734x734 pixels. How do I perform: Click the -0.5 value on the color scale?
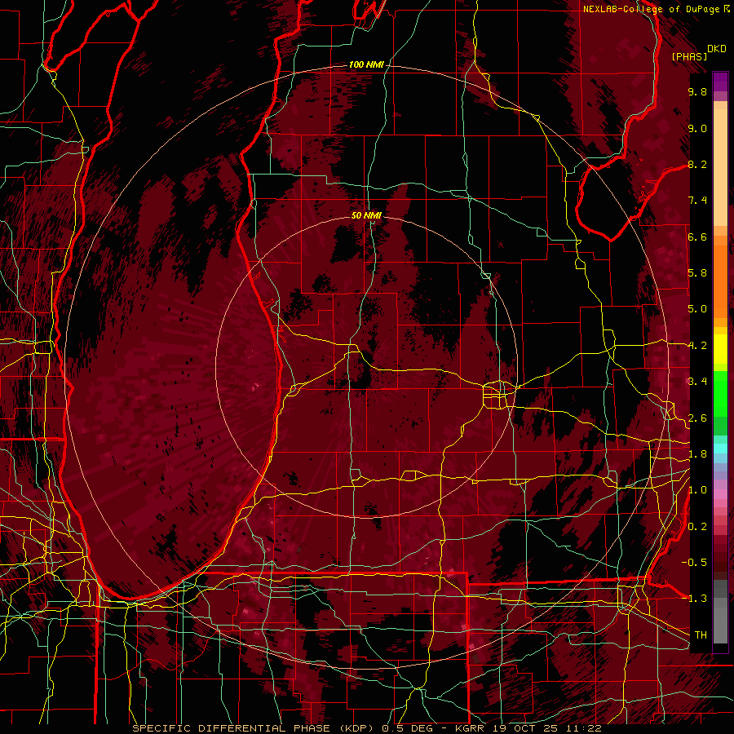point(694,563)
